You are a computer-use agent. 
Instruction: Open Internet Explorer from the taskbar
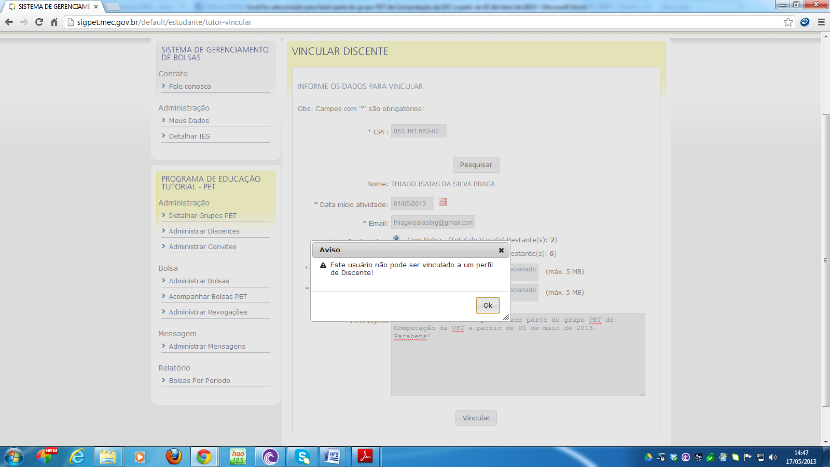point(77,457)
